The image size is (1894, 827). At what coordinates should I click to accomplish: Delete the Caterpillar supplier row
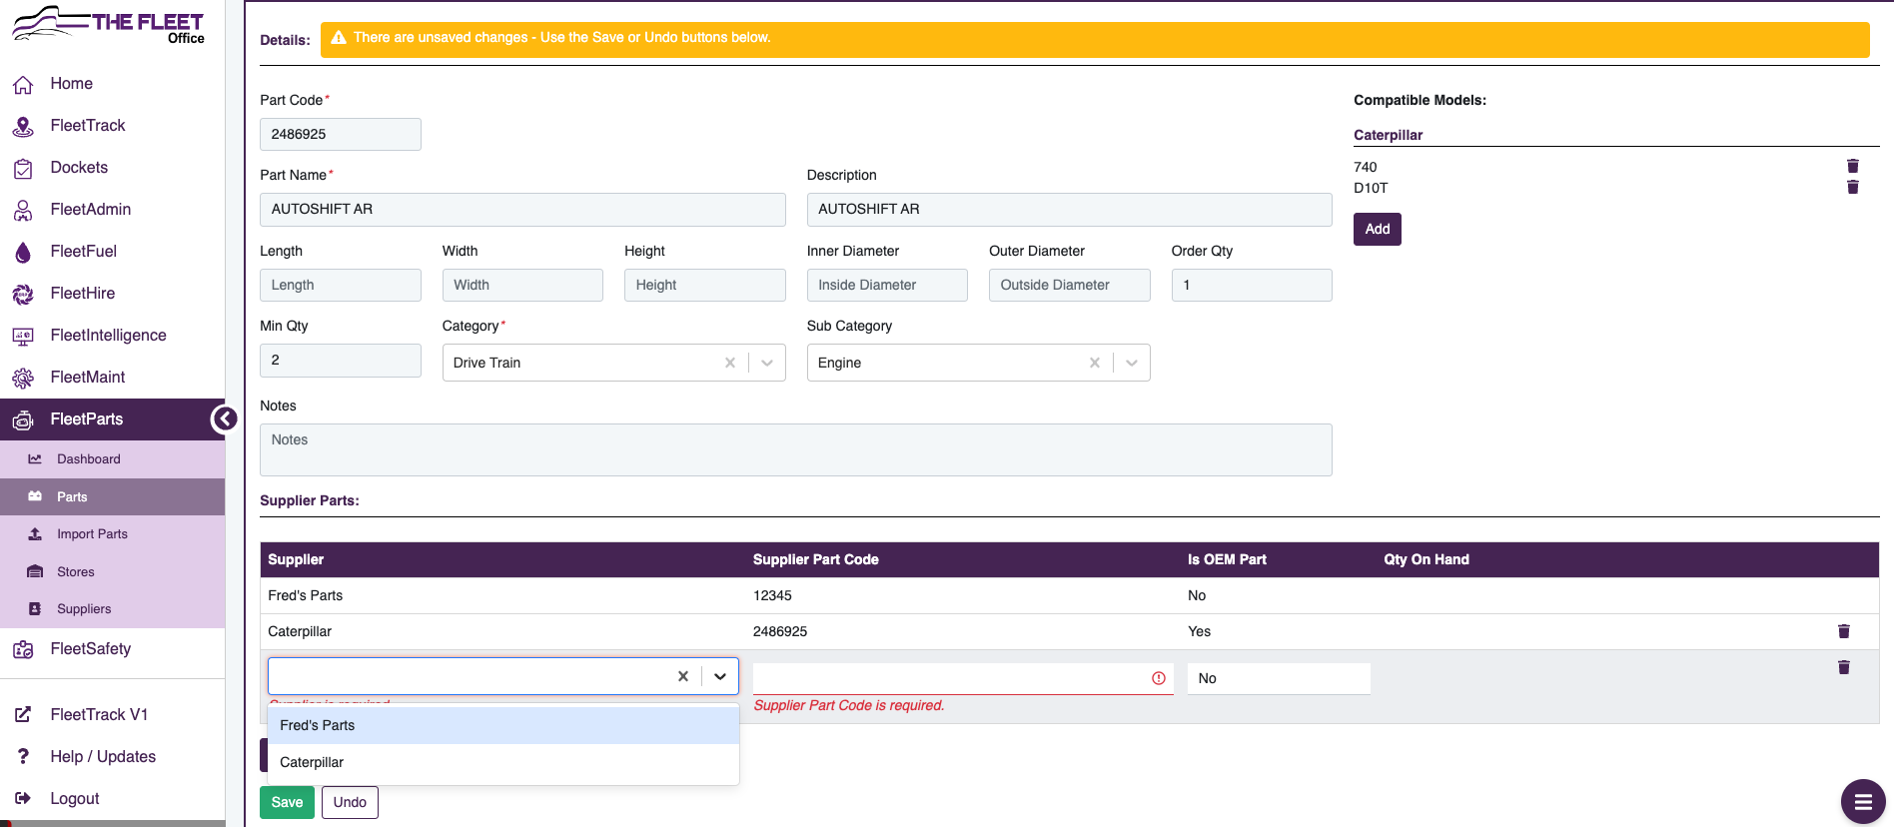click(1843, 631)
